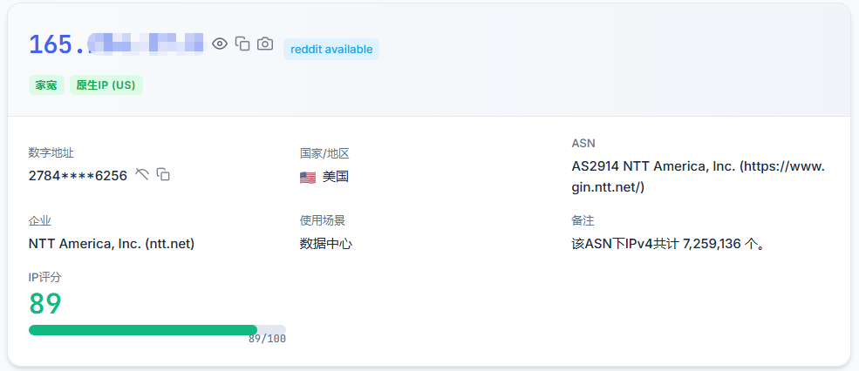Toggle the eye icon beside the IP address

[220, 44]
